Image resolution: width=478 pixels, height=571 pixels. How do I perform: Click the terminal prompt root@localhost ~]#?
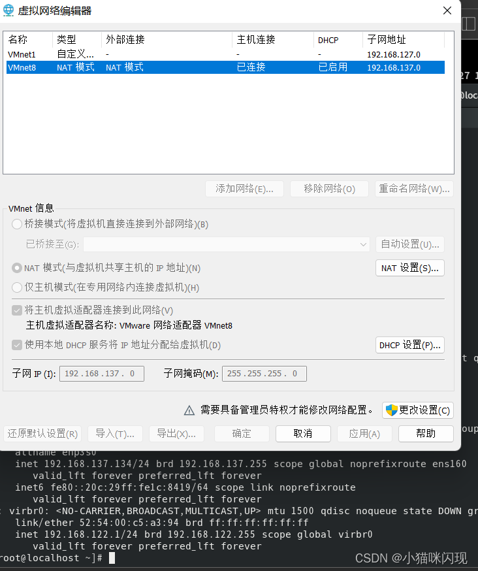tap(51, 558)
